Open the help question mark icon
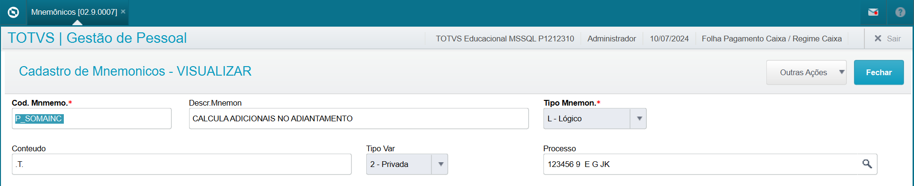Viewport: 914px width, 186px height. pyautogui.click(x=900, y=12)
